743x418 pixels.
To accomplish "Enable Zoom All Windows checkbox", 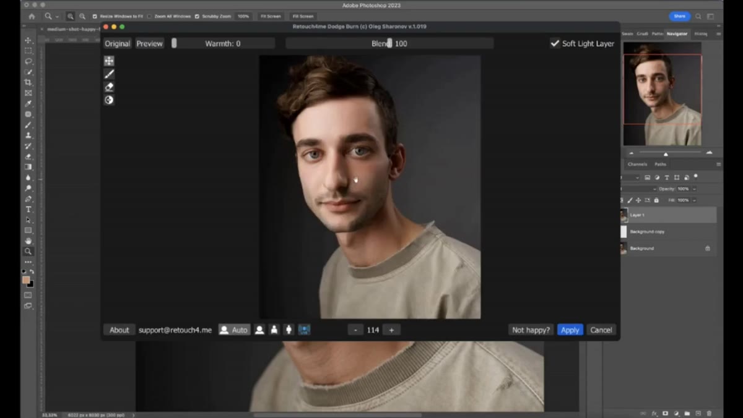I will (150, 16).
